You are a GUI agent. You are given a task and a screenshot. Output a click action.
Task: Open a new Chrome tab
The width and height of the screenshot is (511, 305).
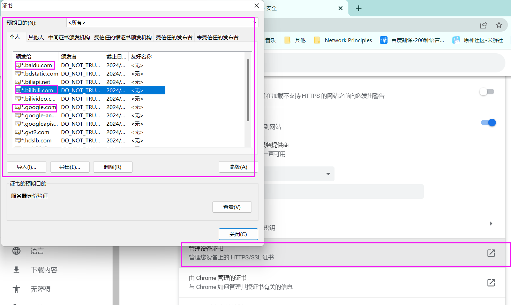click(359, 8)
